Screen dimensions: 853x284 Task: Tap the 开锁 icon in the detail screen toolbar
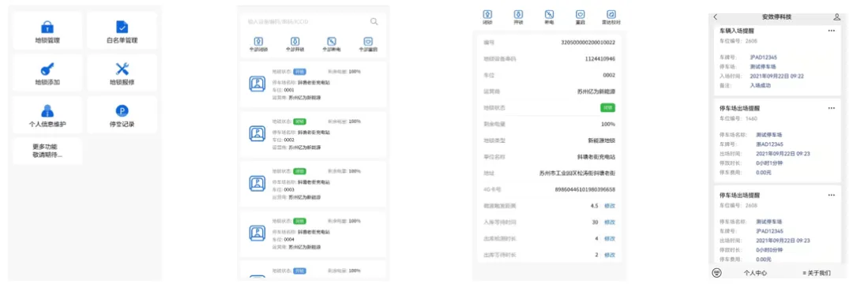click(x=518, y=14)
